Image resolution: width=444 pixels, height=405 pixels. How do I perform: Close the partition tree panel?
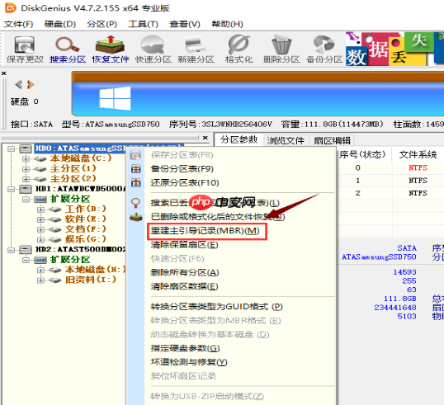click(205, 138)
